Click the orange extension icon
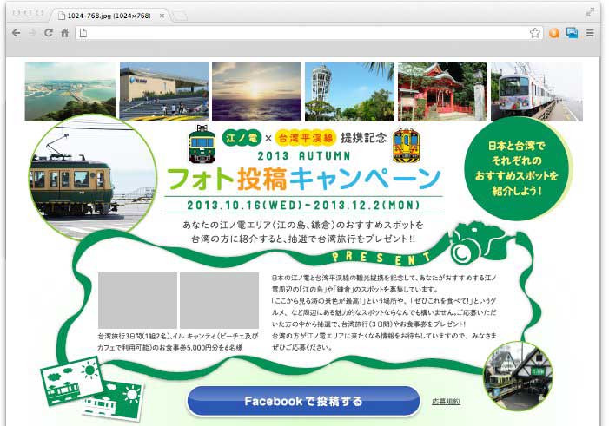The image size is (609, 426). 554,33
